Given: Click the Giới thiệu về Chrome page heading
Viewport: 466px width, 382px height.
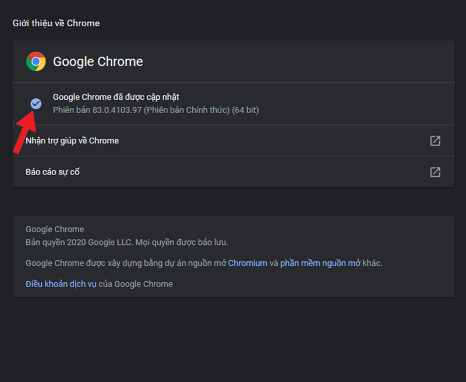Looking at the screenshot, I should [x=56, y=23].
